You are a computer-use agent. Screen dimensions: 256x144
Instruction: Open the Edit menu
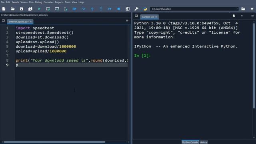pos(8,2)
